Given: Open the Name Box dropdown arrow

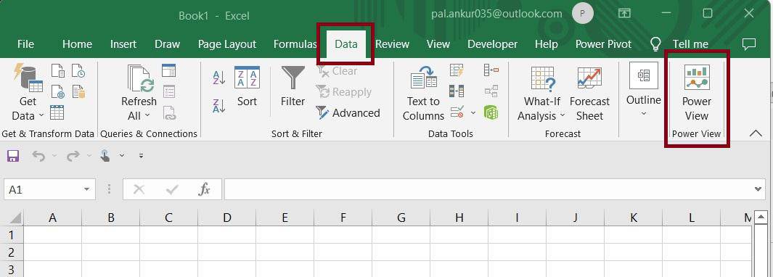Looking at the screenshot, I should (x=87, y=189).
